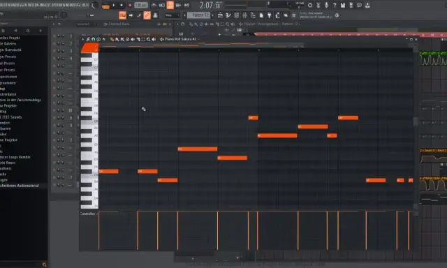Open the ANSICHT menu
The width and height of the screenshot is (447, 268).
[45, 5]
